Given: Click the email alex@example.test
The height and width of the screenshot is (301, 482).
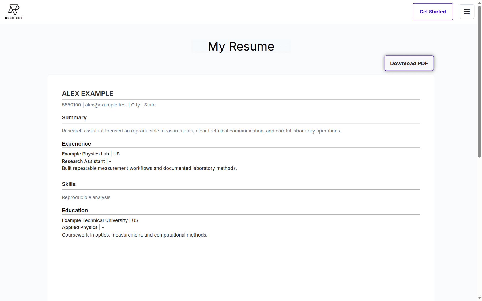Looking at the screenshot, I should coord(106,105).
